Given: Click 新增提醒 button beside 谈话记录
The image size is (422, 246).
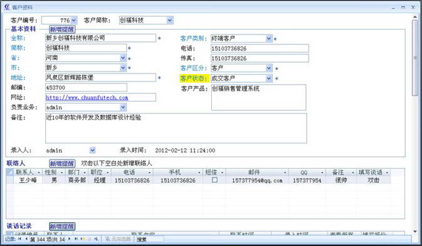Looking at the screenshot, I should coord(62,227).
